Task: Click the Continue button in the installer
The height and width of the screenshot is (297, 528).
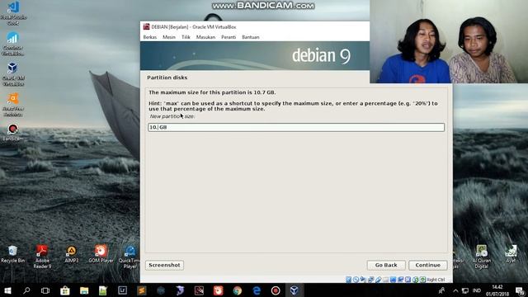Action: click(427, 265)
